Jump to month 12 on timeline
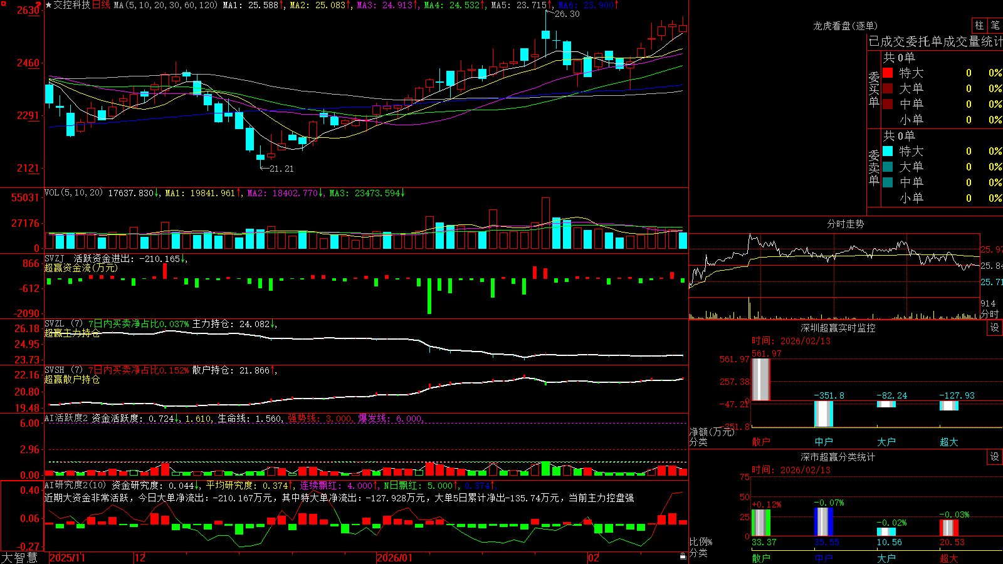Image resolution: width=1003 pixels, height=564 pixels. [140, 558]
